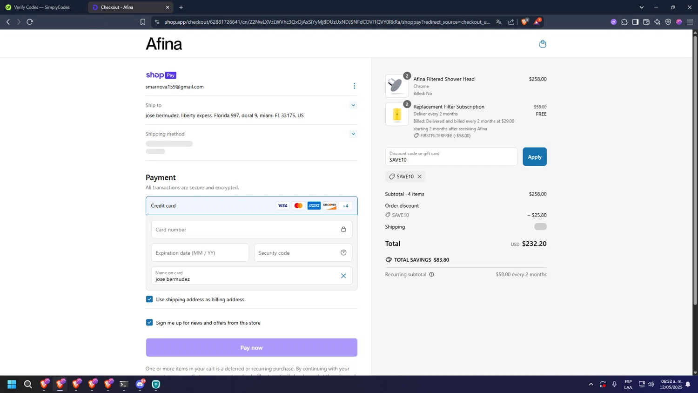Open Brave Shields lion icon

(x=524, y=21)
